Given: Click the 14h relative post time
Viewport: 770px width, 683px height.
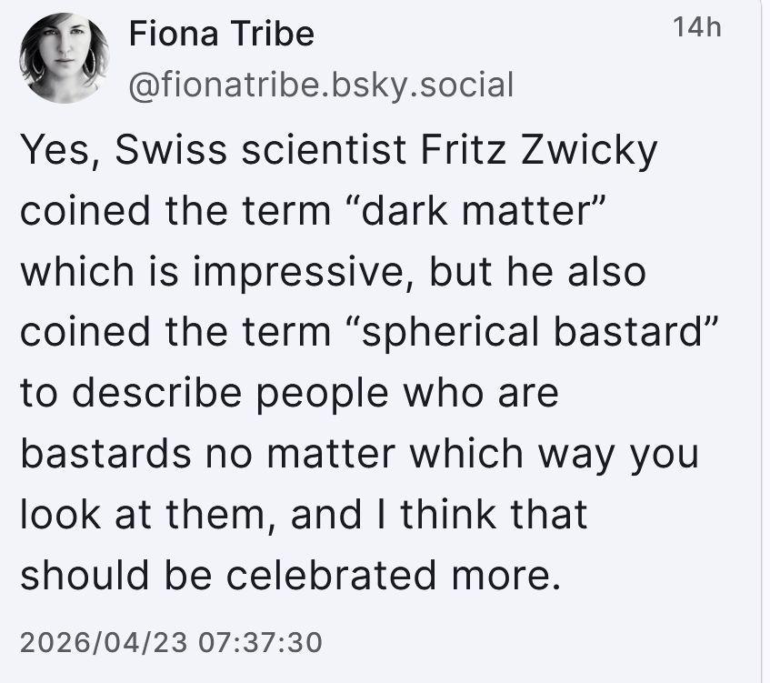Looking at the screenshot, I should tap(697, 27).
